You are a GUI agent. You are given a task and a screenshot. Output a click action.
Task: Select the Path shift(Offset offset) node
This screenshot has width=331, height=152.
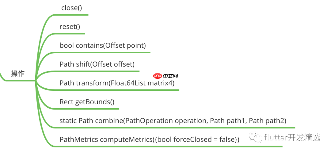point(97,65)
